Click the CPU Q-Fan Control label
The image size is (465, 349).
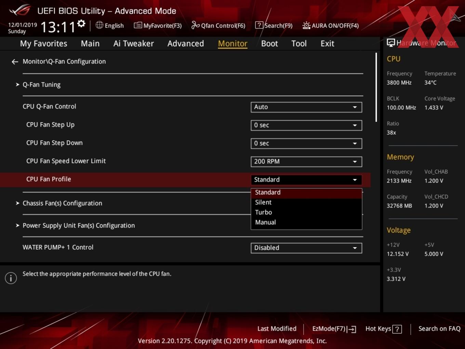[x=49, y=106]
